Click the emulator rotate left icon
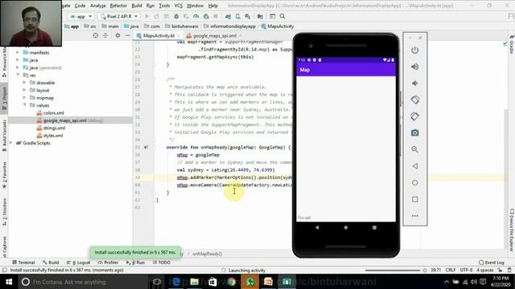Image resolution: width=515 pixels, height=289 pixels. (415, 100)
